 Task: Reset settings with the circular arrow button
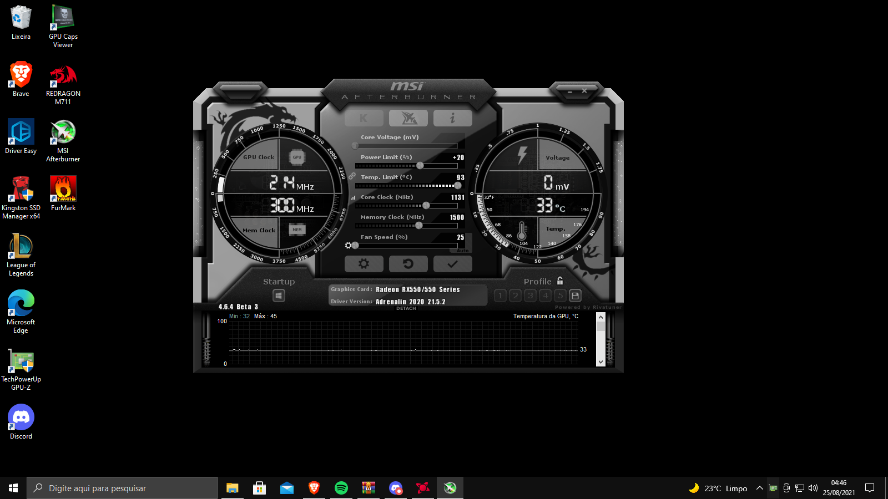408,264
